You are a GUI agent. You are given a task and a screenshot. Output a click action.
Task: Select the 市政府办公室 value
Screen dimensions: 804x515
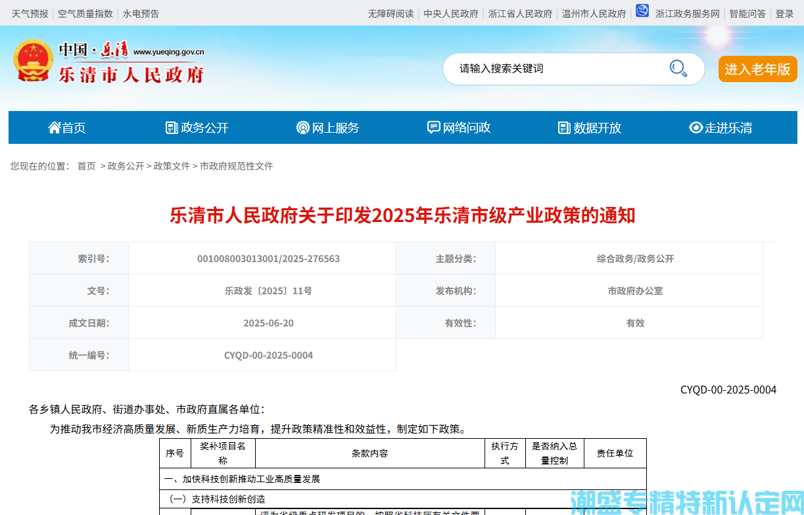click(x=635, y=291)
